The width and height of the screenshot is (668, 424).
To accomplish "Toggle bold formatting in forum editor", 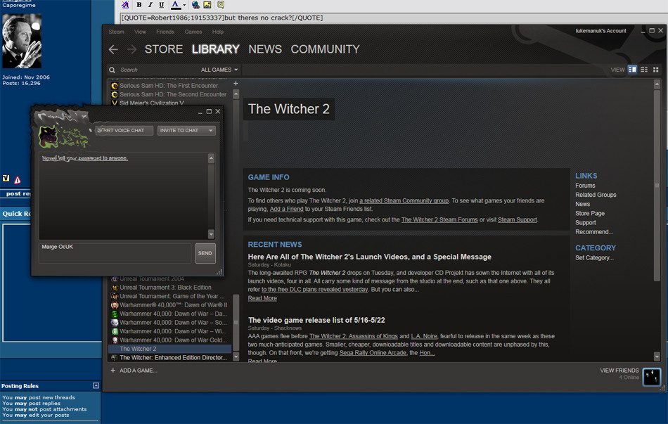I will click(x=139, y=5).
